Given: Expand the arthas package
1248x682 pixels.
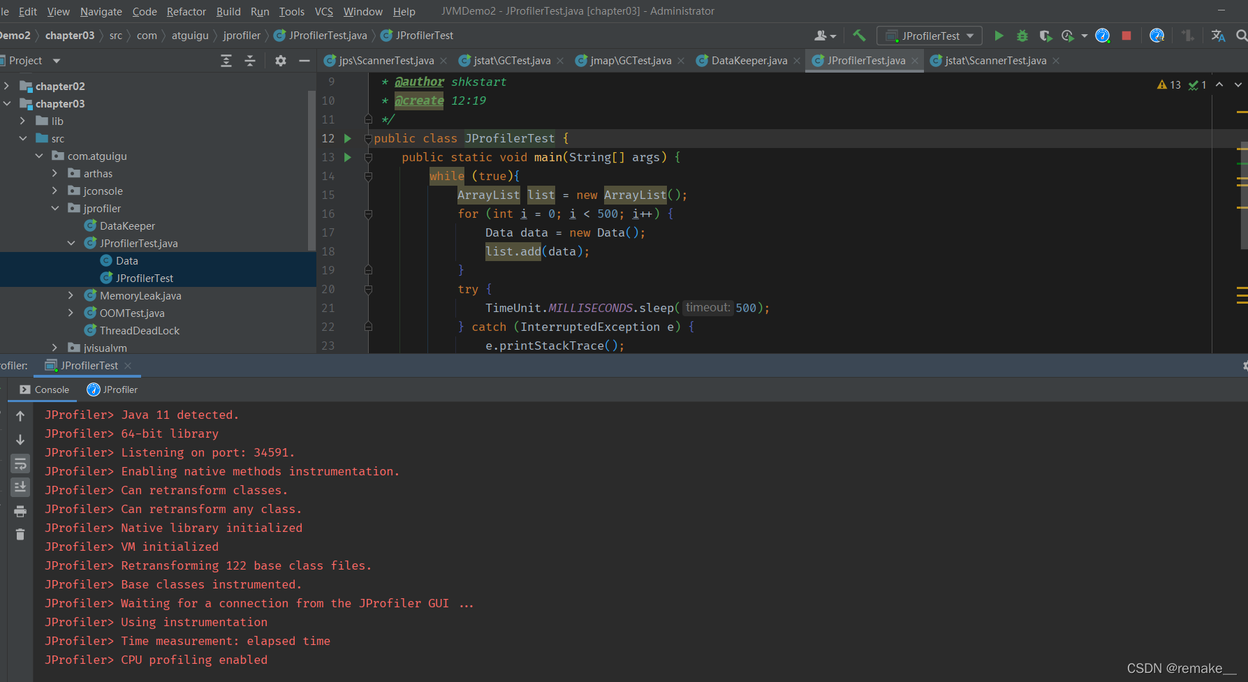Looking at the screenshot, I should pos(54,173).
